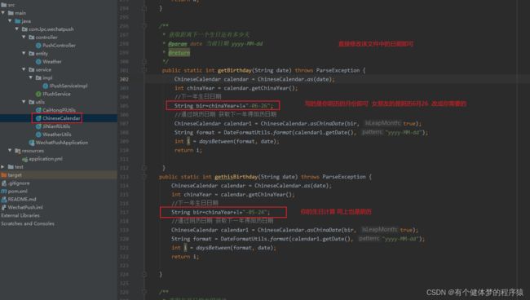Image resolution: width=530 pixels, height=300 pixels.
Task: Fold the Javadoc comment at line 296
Action: (x=144, y=25)
